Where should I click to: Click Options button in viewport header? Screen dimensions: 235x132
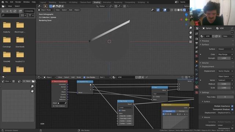click(x=187, y=6)
